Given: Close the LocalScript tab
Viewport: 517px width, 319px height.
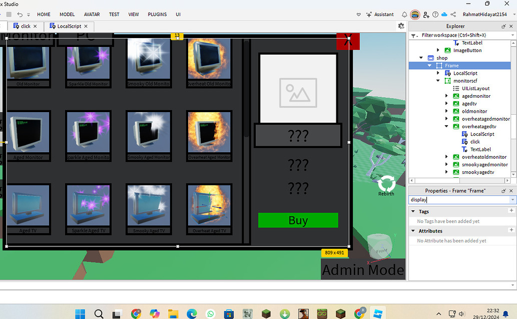Looking at the screenshot, I should (x=86, y=26).
